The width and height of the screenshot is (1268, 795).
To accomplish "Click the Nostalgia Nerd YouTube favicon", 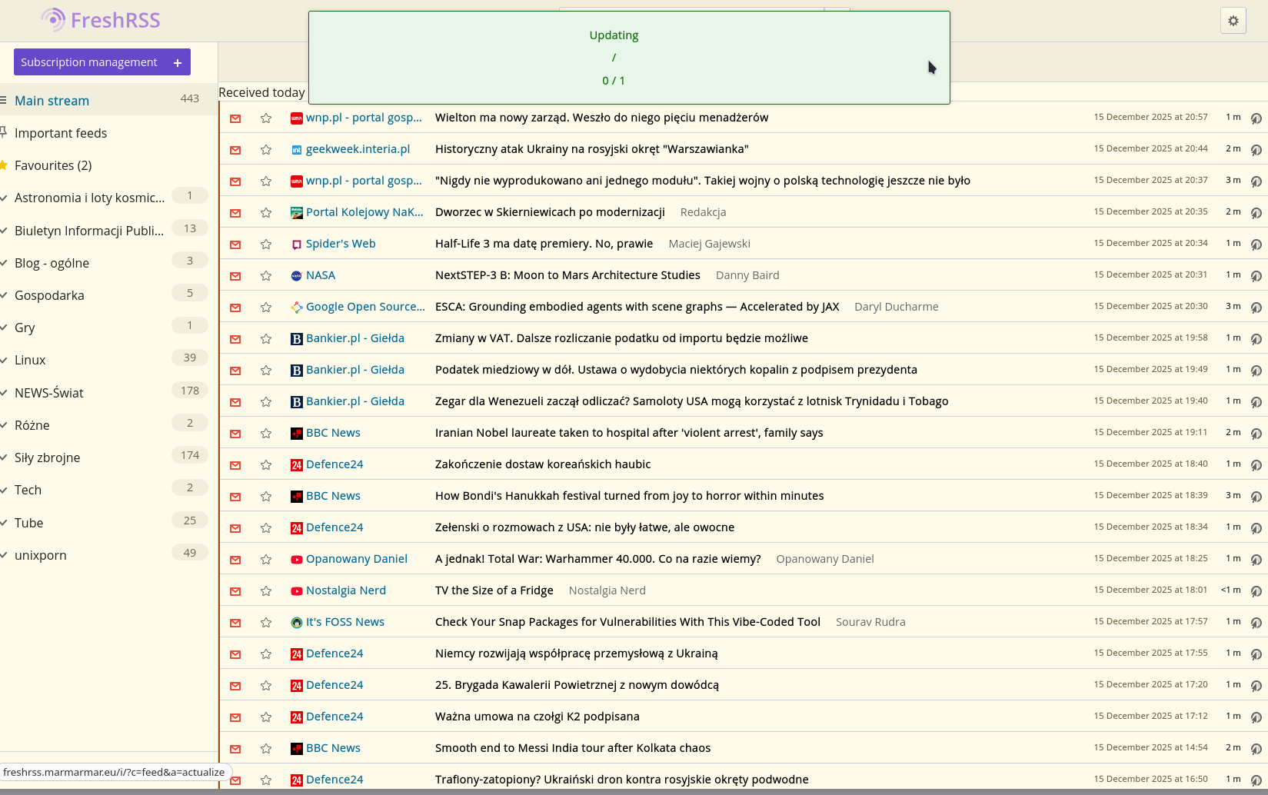I will coord(297,590).
